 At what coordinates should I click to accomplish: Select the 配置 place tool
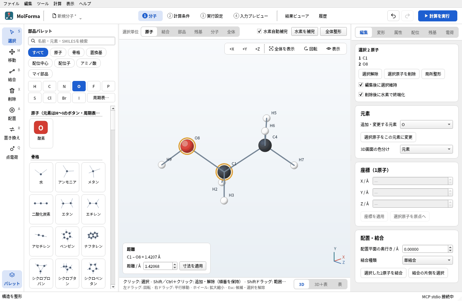[x=12, y=114]
